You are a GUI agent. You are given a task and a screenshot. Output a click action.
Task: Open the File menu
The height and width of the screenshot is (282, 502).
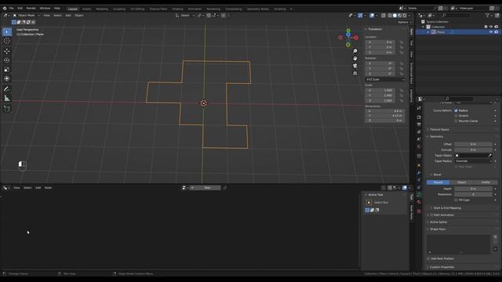tap(12, 9)
